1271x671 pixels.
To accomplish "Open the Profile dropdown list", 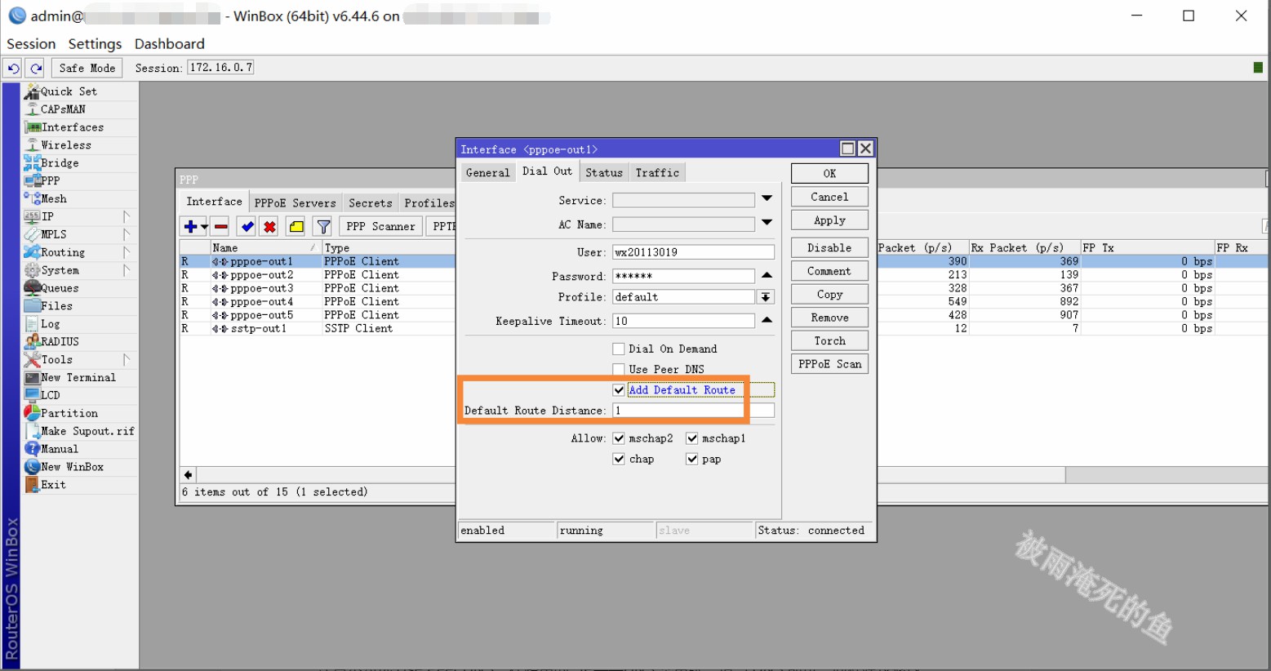I will [766, 297].
